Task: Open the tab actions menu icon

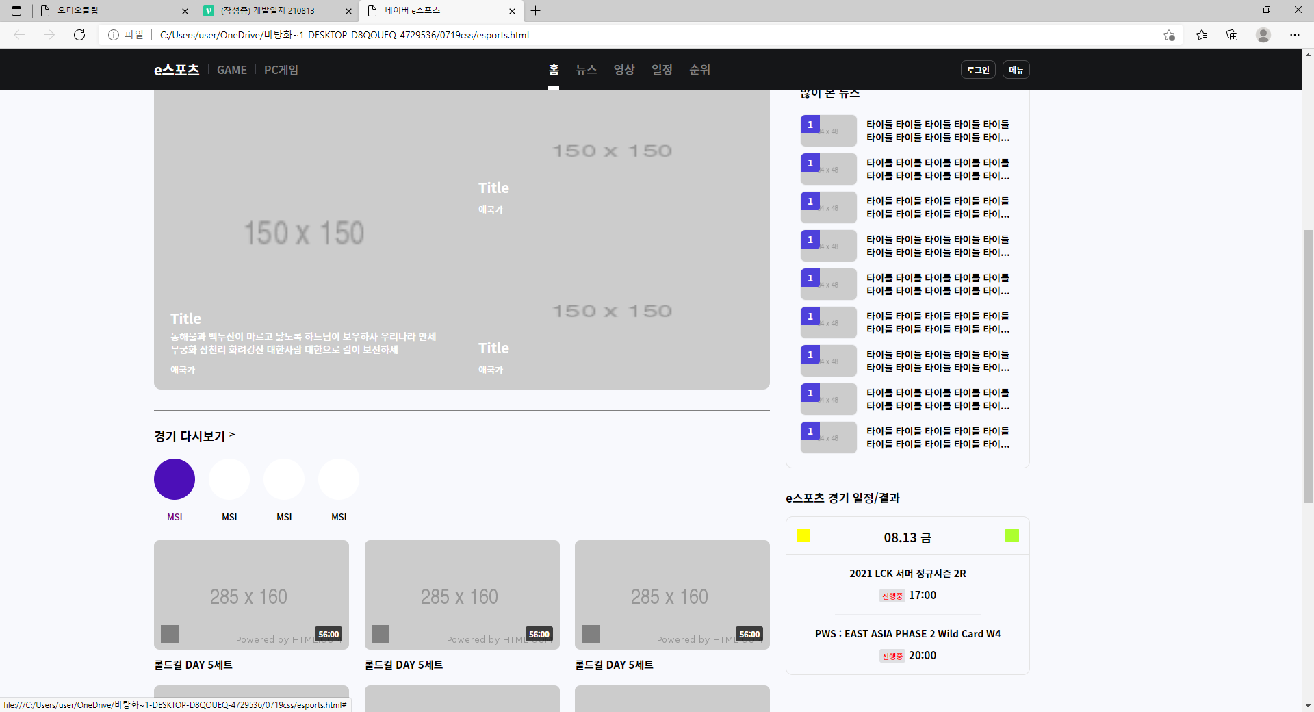Action: pos(16,11)
